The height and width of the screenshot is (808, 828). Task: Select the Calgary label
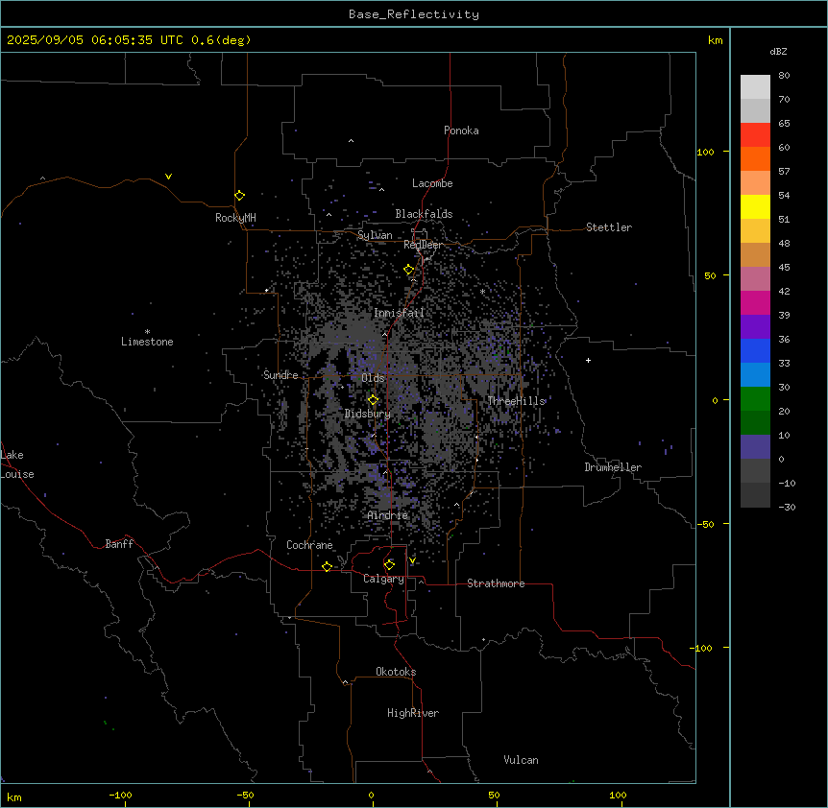pos(383,579)
